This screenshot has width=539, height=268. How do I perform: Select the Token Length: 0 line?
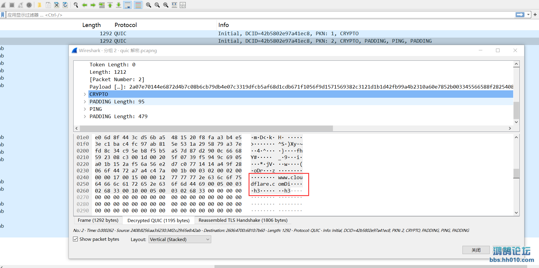pyautogui.click(x=112, y=65)
